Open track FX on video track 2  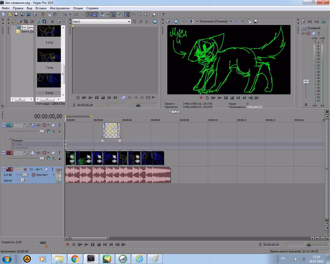tap(44, 153)
